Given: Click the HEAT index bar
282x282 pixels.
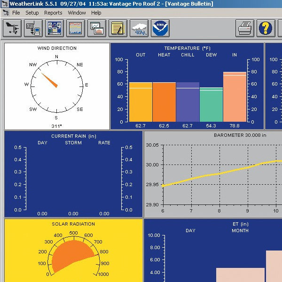Looking at the screenshot, I should [164, 102].
